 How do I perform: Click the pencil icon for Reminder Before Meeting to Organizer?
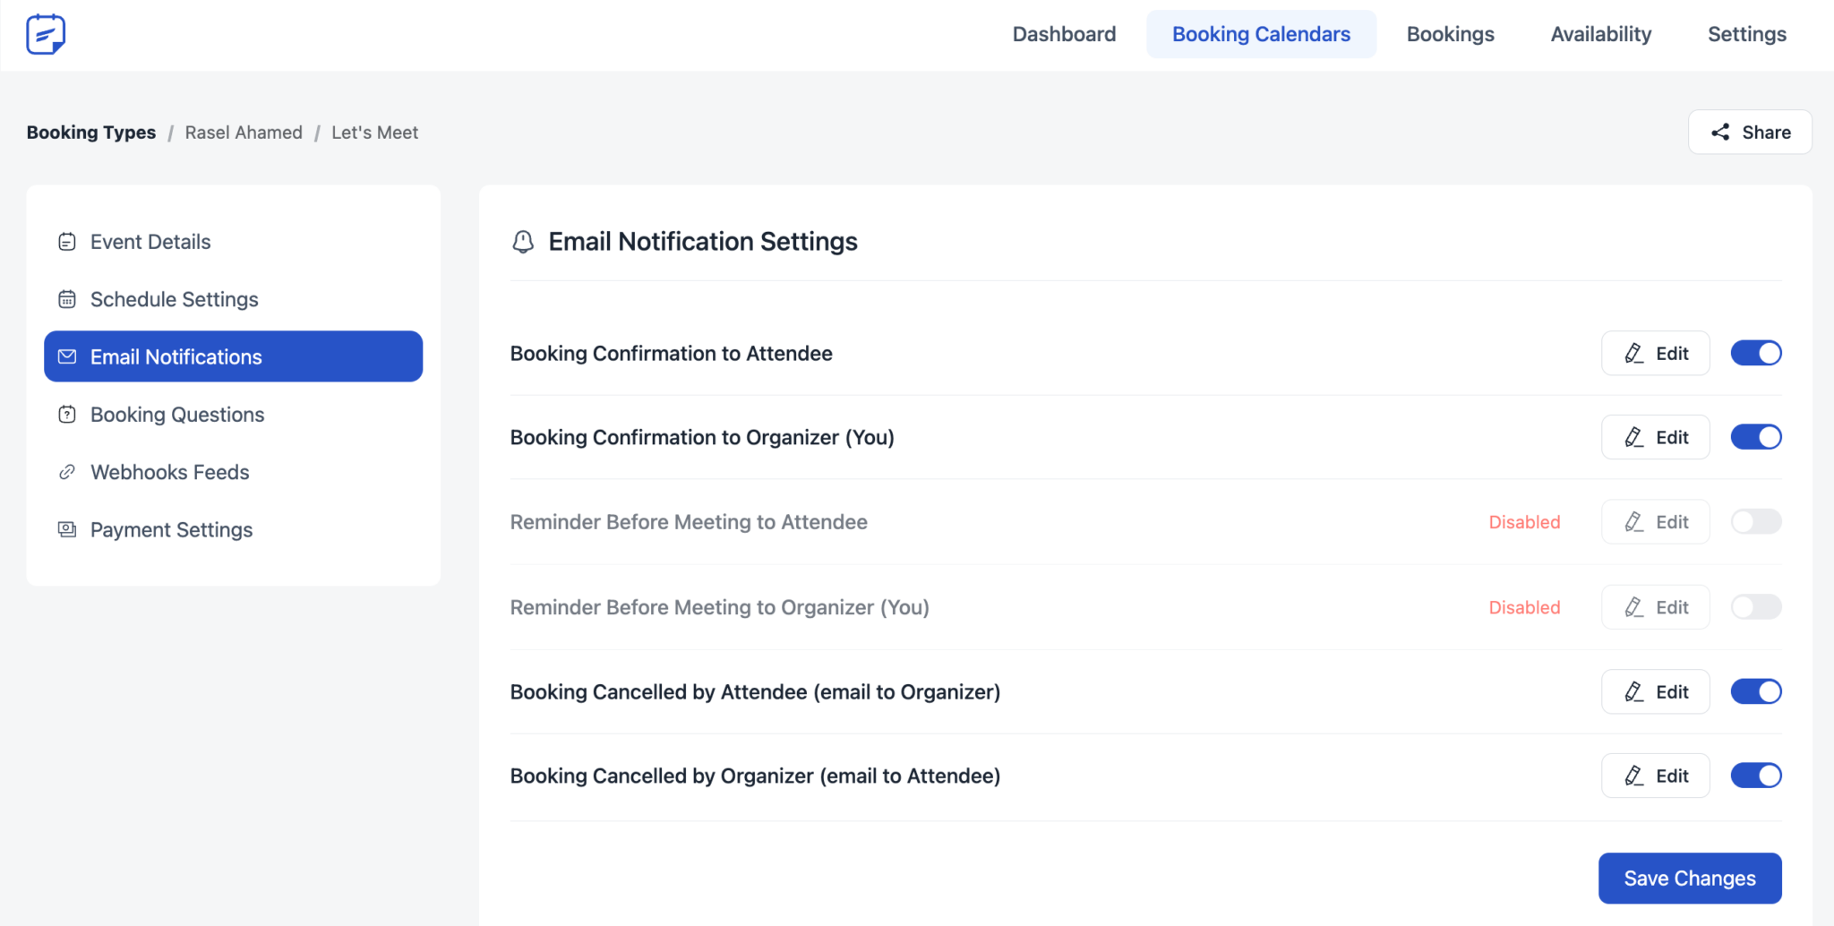tap(1633, 606)
